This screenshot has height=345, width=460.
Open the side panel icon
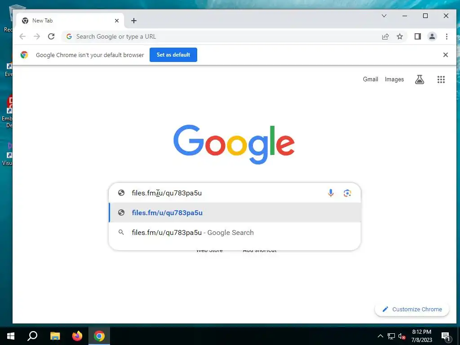(x=417, y=36)
